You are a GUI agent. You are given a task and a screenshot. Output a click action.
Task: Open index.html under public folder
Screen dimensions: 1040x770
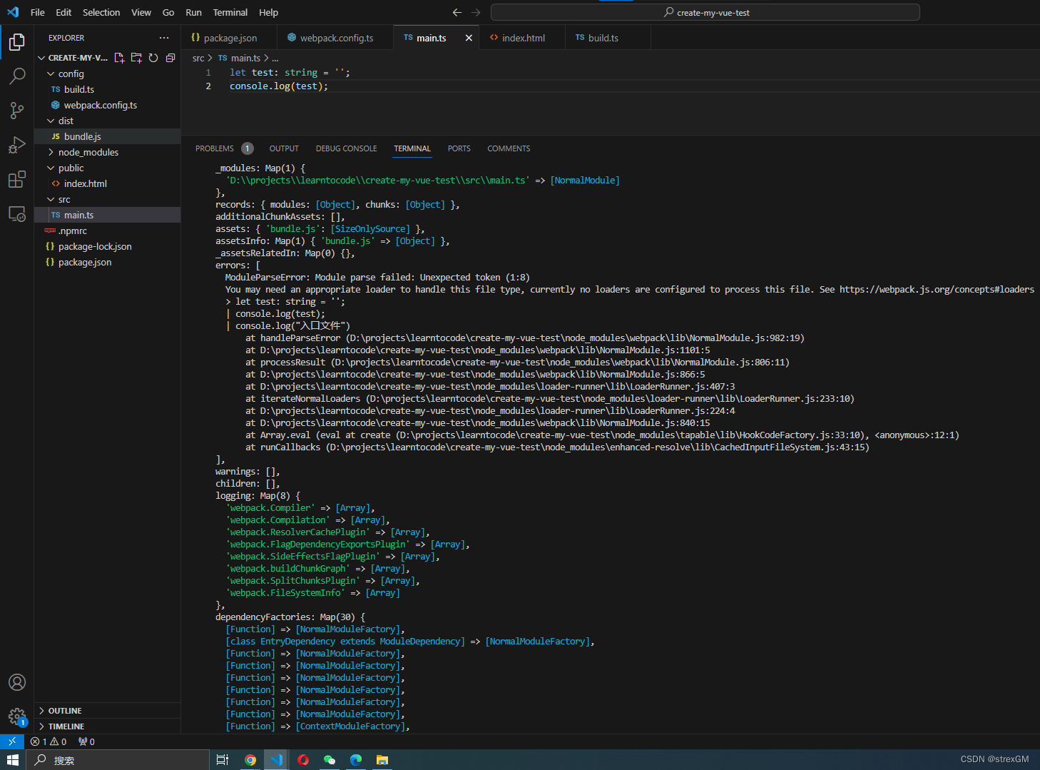[107, 183]
